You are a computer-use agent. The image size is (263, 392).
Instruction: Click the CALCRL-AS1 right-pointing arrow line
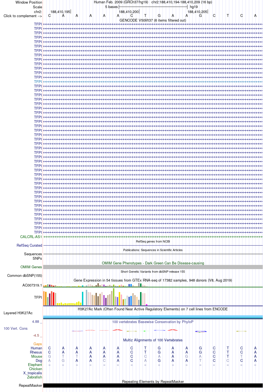click(153, 237)
